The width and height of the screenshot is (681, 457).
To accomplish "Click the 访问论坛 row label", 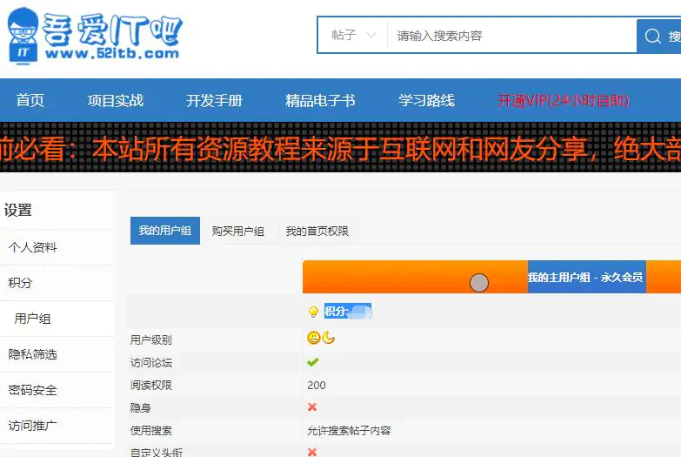I will 151,362.
